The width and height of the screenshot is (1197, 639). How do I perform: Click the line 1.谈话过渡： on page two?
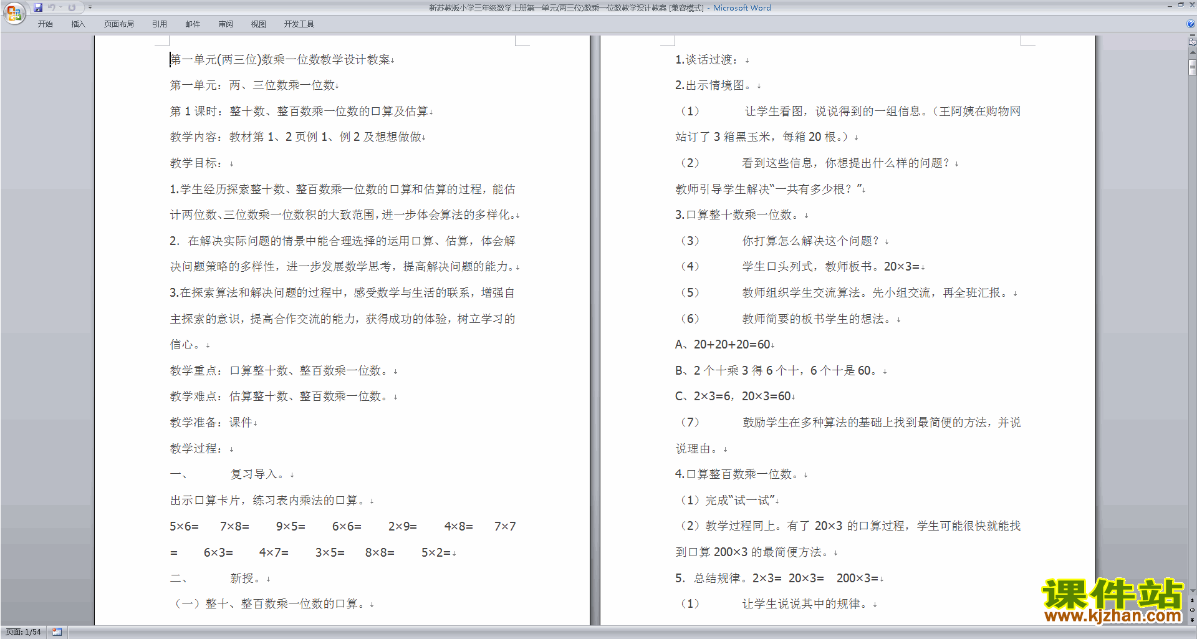coord(707,60)
